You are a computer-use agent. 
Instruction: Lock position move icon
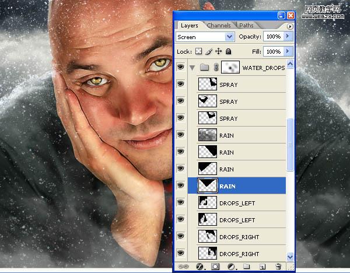click(x=219, y=51)
